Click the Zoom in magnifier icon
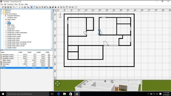171x96 pixels. click(x=61, y=7)
